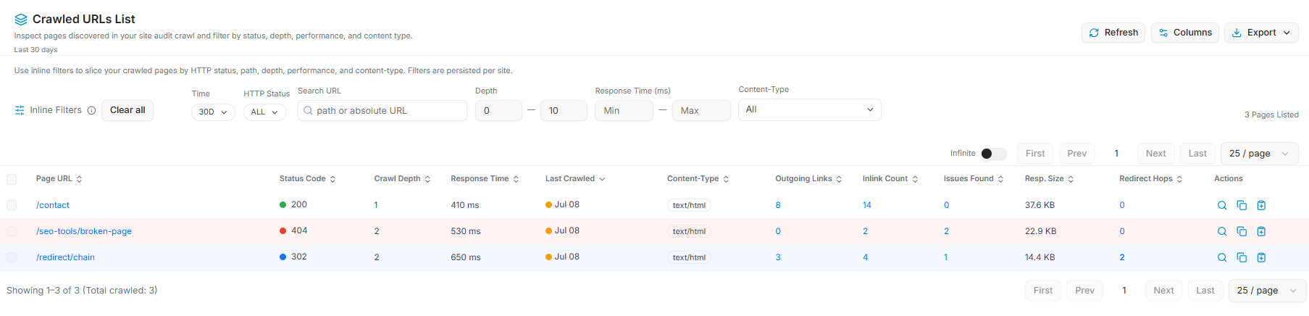
Task: Sort by Status Code column
Action: pos(308,179)
